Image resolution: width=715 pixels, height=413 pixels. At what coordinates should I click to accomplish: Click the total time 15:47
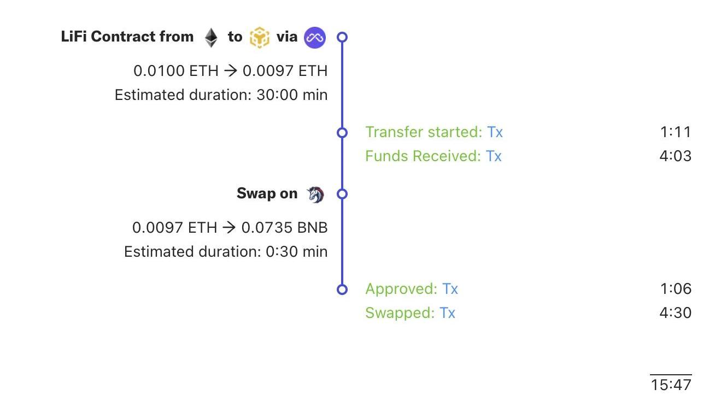pos(671,385)
